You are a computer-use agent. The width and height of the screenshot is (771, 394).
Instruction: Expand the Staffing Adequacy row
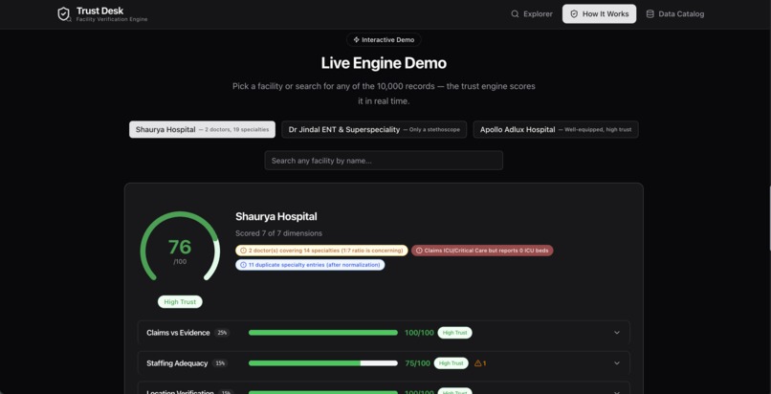click(x=617, y=363)
